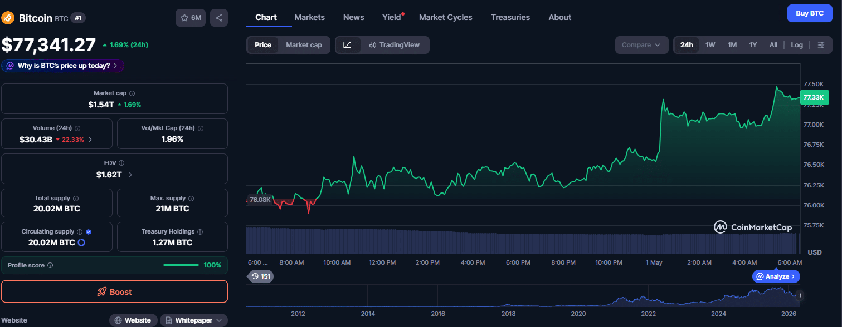Open the 151 history events badge

tap(261, 276)
